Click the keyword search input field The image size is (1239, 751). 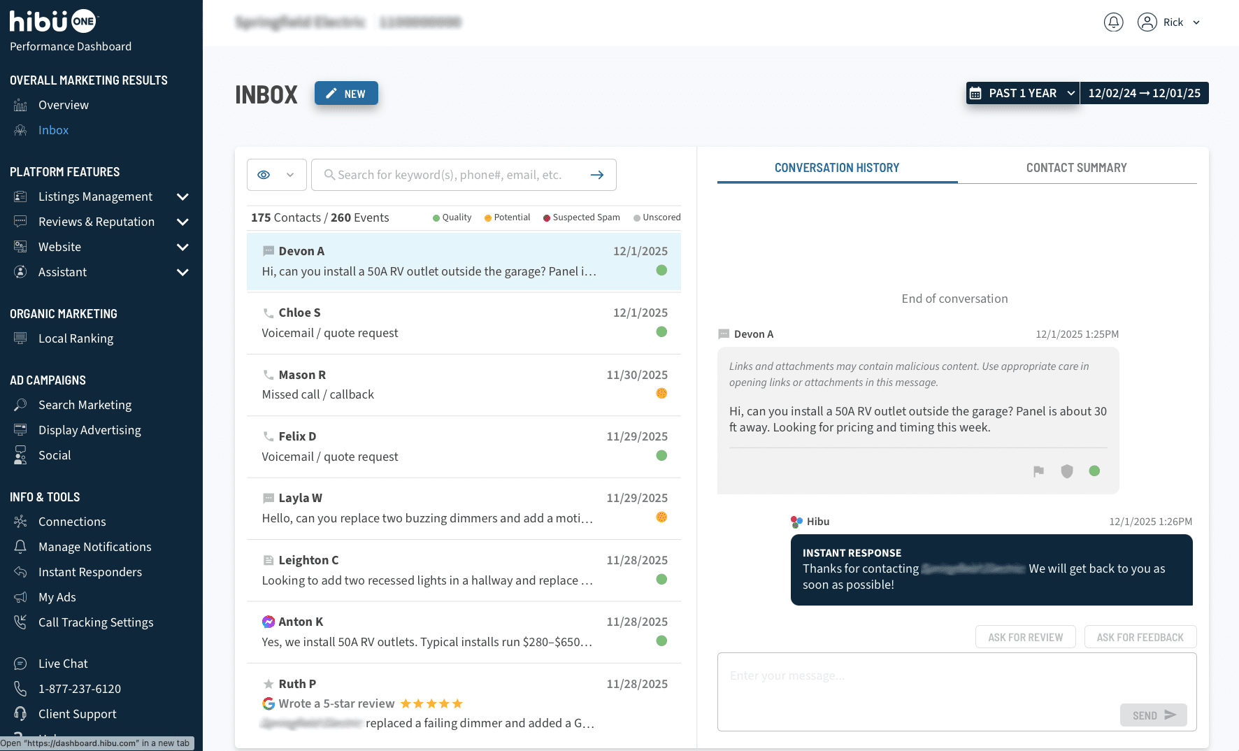coord(450,175)
